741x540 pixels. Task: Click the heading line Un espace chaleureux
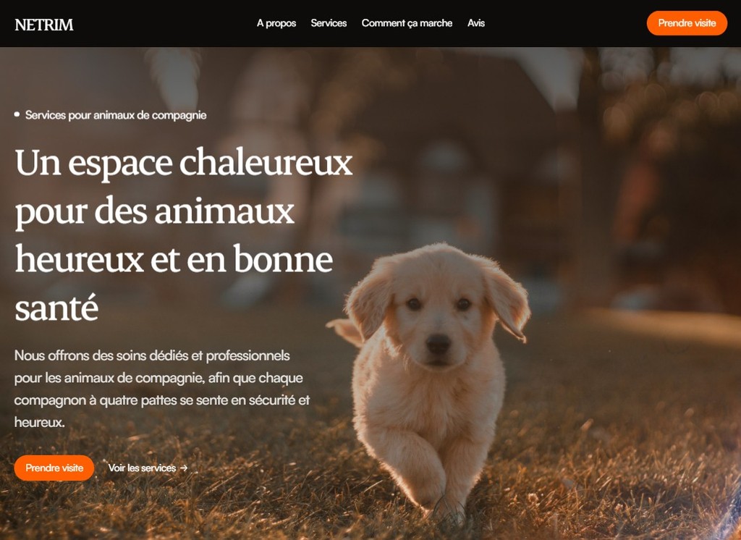(x=184, y=163)
